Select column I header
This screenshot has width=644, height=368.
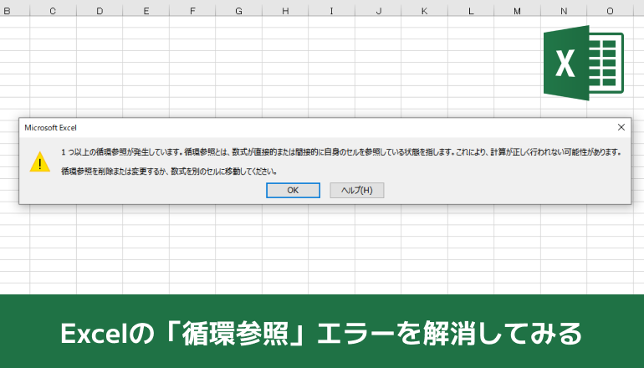[331, 11]
